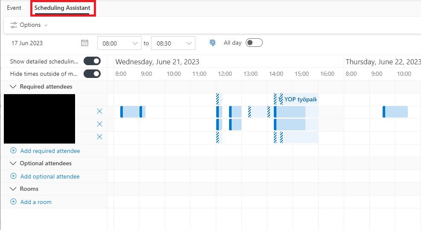Image resolution: width=421 pixels, height=230 pixels.
Task: Select the Thursday 9:00 busy block
Action: [x=395, y=112]
